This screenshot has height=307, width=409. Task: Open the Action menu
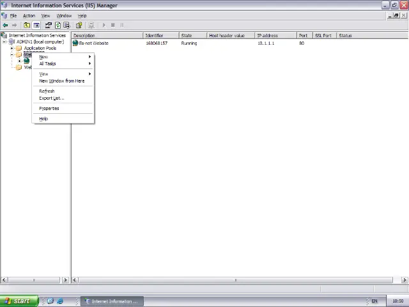[29, 15]
